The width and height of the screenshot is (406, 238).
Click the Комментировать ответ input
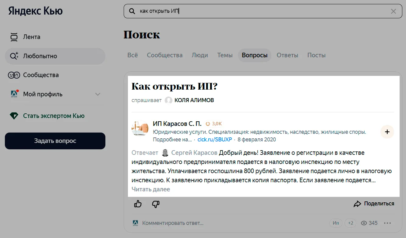coord(173,223)
